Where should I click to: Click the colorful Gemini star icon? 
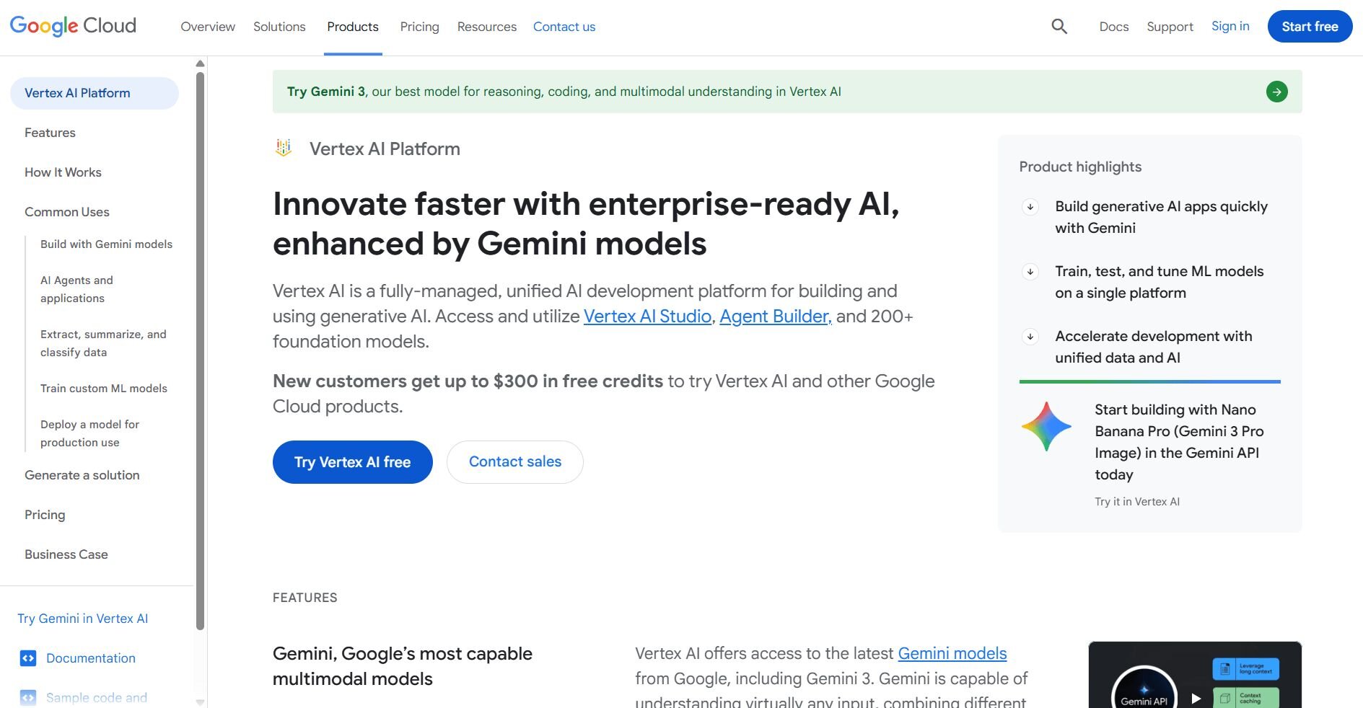pos(1046,427)
